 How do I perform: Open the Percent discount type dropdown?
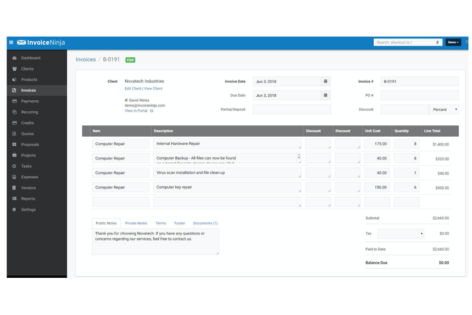(x=444, y=110)
